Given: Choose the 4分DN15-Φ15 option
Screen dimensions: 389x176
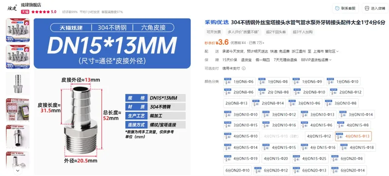Looking at the screenshot, I should pyautogui.click(x=280, y=147).
